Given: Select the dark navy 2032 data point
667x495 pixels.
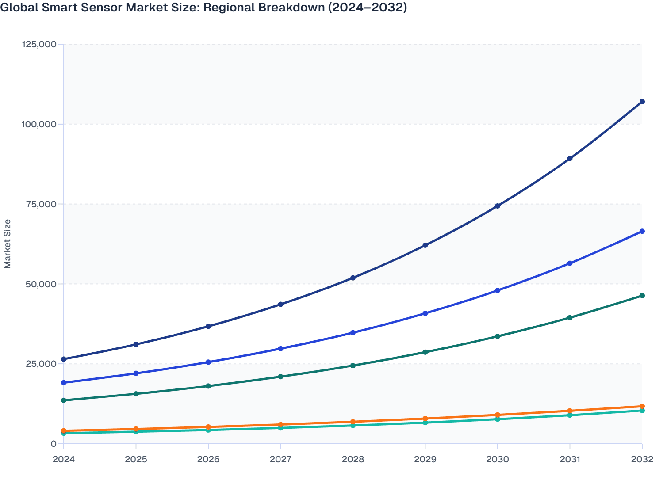Looking at the screenshot, I should (x=641, y=102).
